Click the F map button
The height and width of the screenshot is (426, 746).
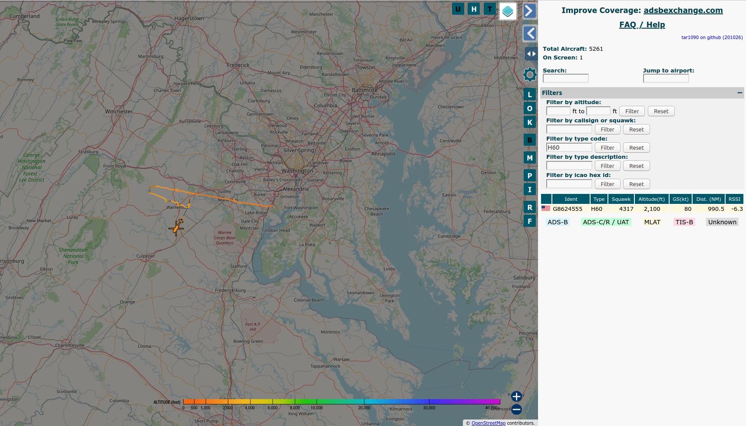tap(529, 221)
